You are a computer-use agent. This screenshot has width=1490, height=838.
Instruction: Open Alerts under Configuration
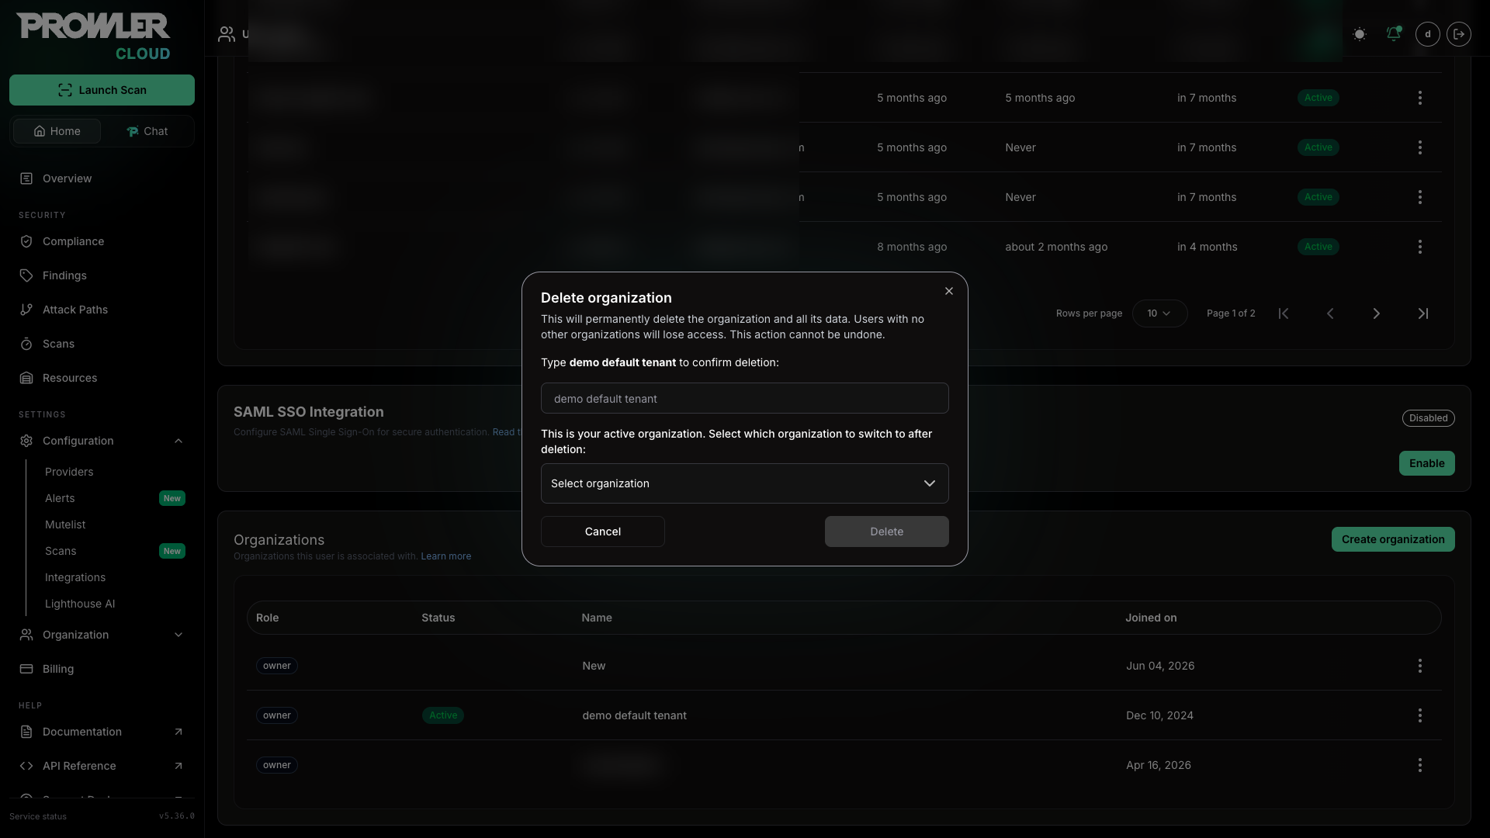tap(60, 498)
